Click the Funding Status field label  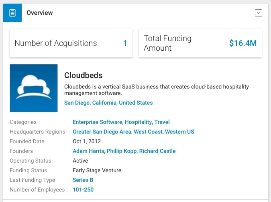click(29, 170)
